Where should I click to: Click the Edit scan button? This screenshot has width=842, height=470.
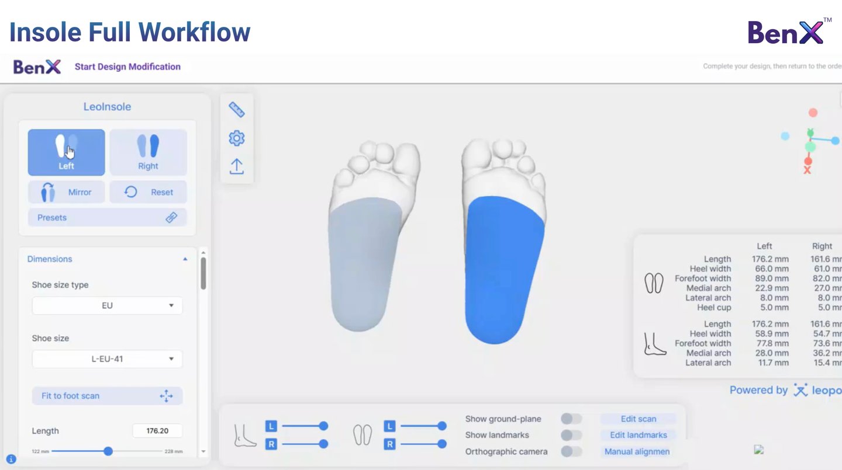coord(639,419)
